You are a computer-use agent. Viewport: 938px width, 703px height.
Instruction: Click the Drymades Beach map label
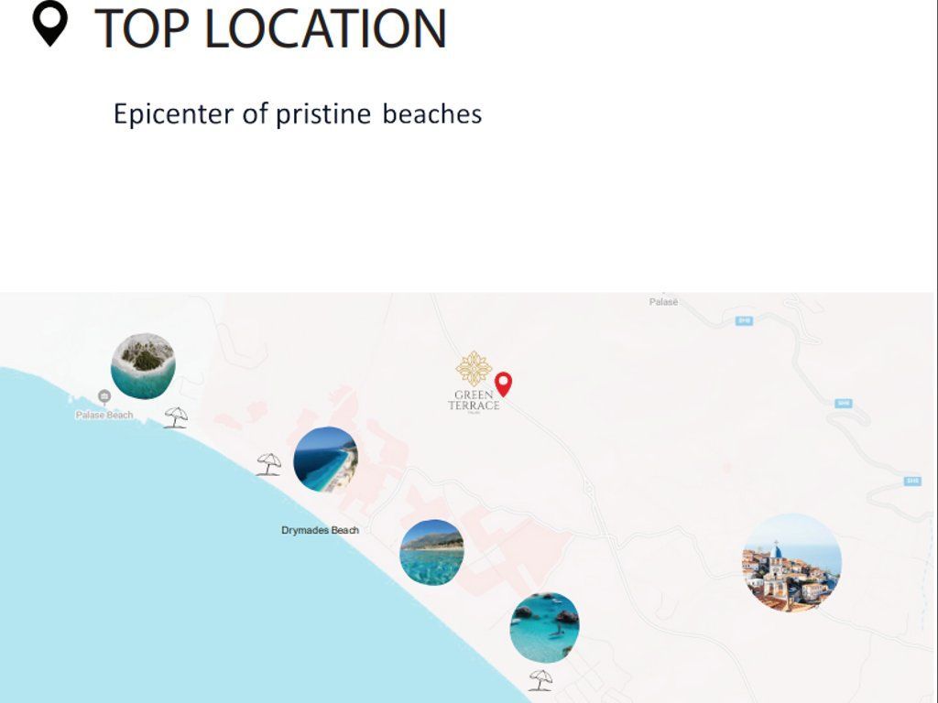(x=320, y=530)
